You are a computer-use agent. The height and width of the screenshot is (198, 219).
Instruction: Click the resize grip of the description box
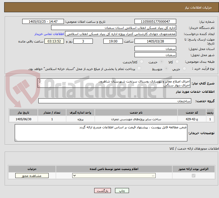pyautogui.click(x=39, y=86)
